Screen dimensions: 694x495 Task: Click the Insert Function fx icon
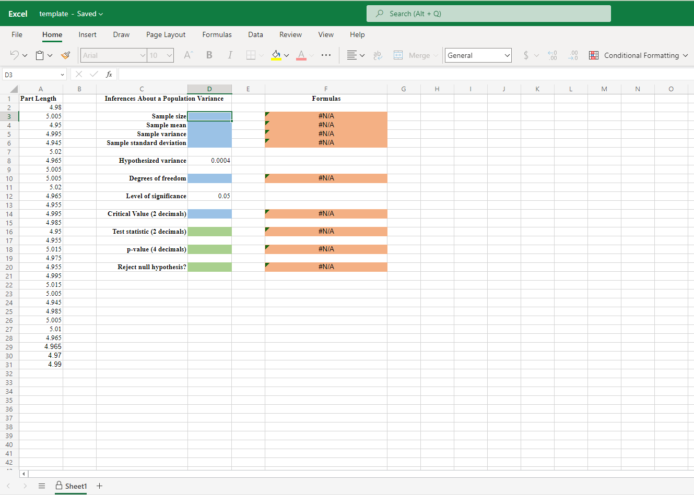pyautogui.click(x=109, y=74)
